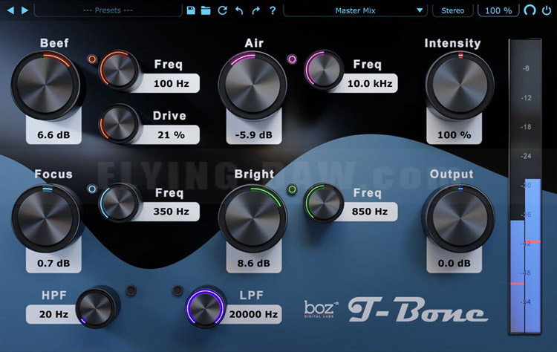Click the Focus gain knob
Screen dimensions: 557x352
pos(45,218)
